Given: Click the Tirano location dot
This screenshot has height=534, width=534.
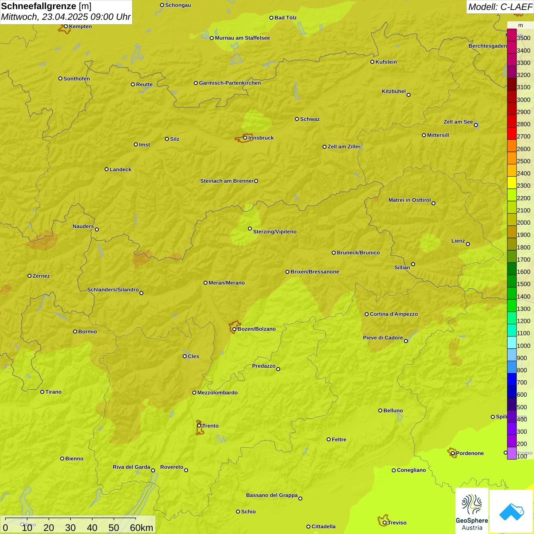Looking at the screenshot, I should (42, 392).
